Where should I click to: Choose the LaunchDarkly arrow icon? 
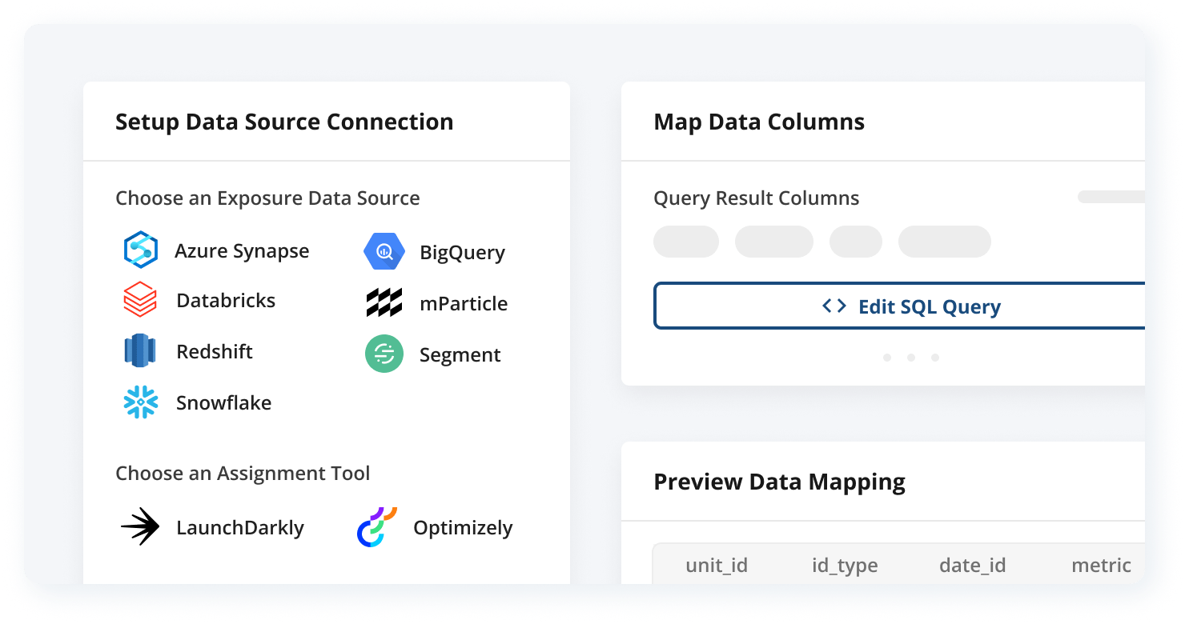140,527
